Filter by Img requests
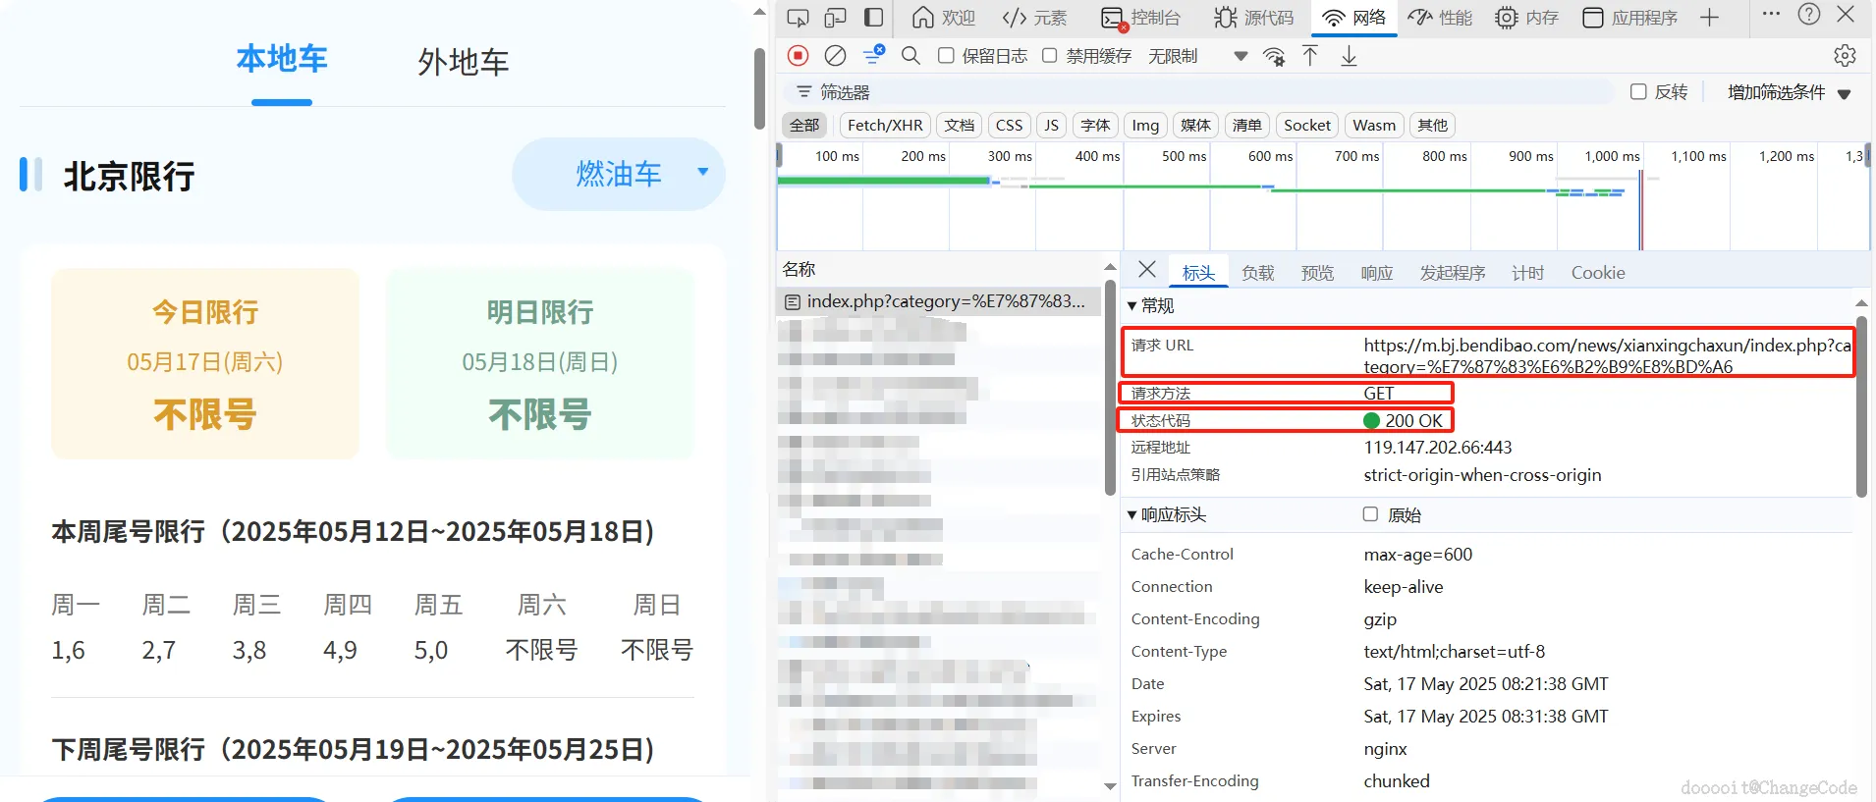The width and height of the screenshot is (1876, 802). pos(1145,125)
